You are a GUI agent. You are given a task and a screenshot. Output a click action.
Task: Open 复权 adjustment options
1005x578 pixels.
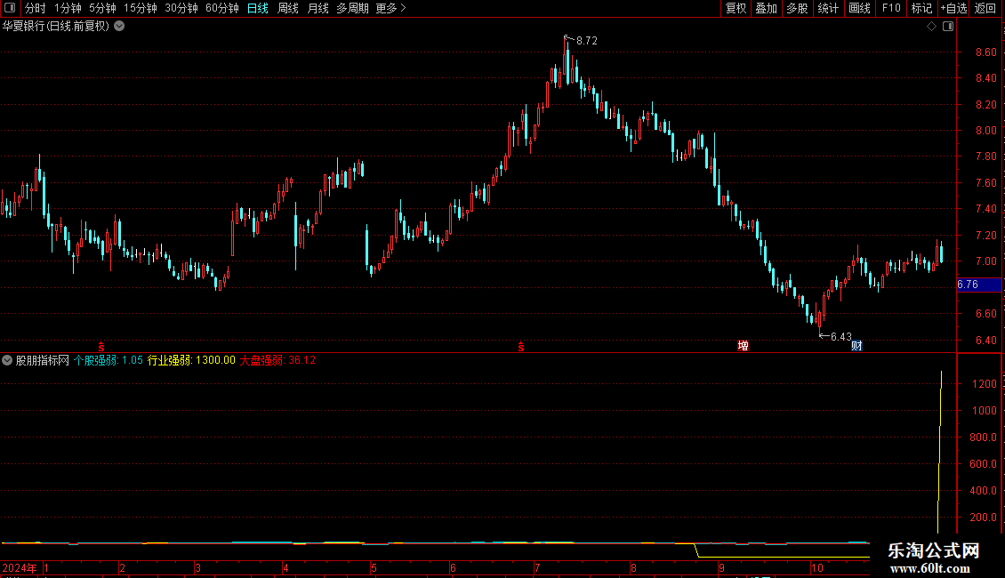tap(736, 8)
